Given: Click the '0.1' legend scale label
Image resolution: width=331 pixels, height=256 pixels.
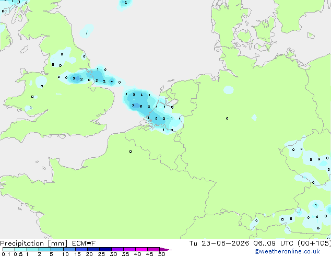Looking at the screenshot, I should click(6, 254).
